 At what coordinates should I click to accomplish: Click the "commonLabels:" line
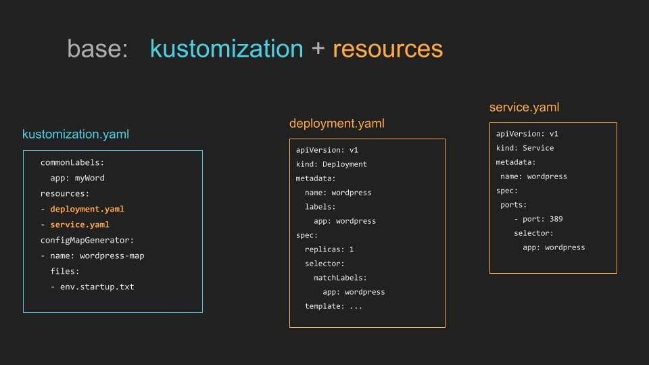point(72,163)
